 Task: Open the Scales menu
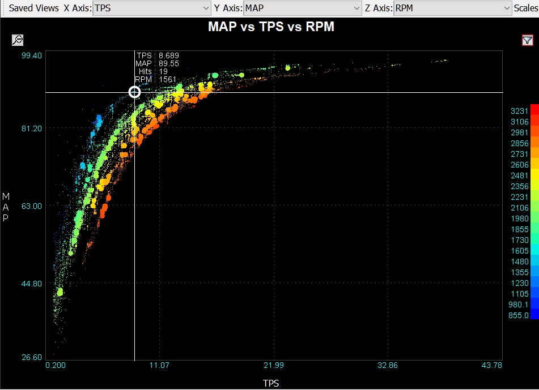click(x=525, y=8)
